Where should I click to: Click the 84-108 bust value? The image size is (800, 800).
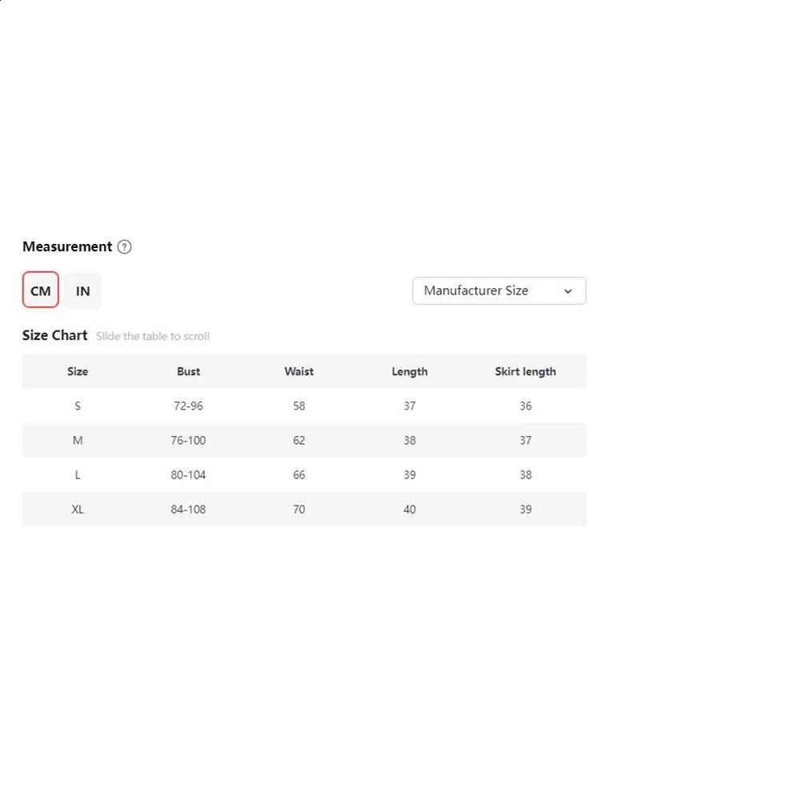pyautogui.click(x=189, y=509)
